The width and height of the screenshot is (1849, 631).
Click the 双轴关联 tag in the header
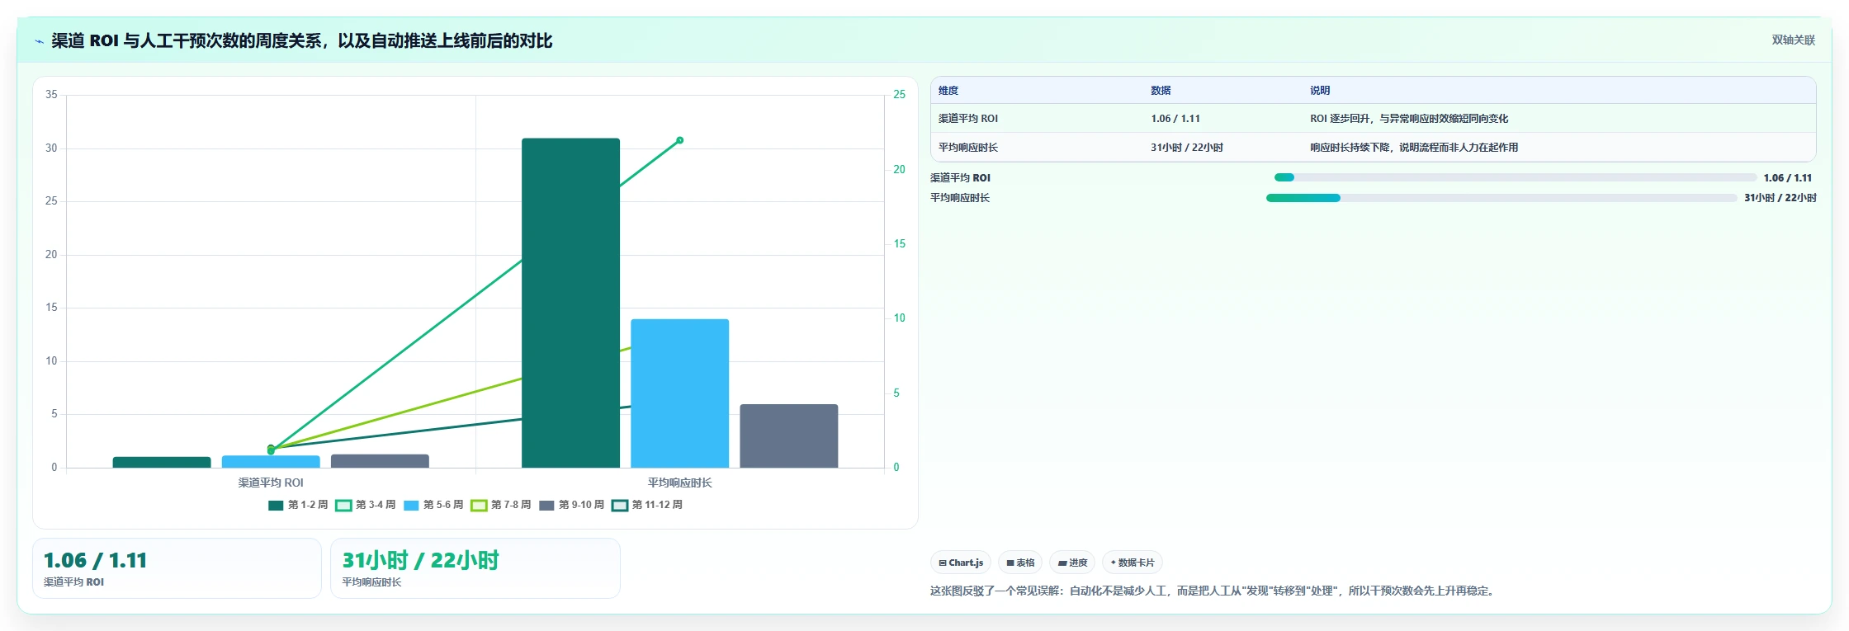(1793, 40)
